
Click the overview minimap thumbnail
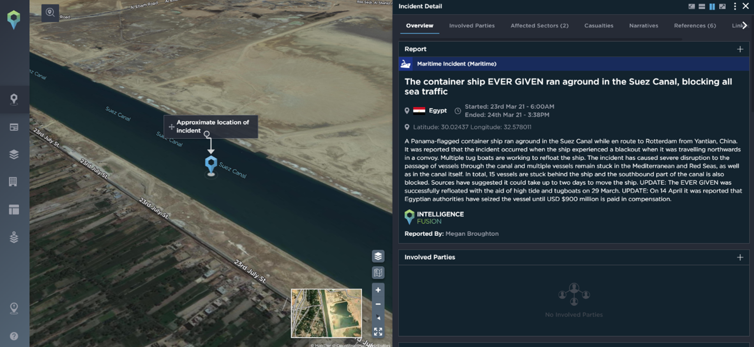coord(326,313)
